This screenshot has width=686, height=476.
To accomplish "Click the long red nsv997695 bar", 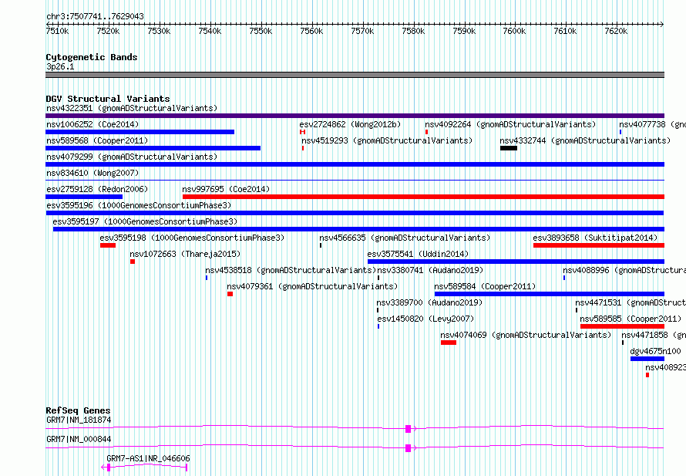I will point(423,197).
